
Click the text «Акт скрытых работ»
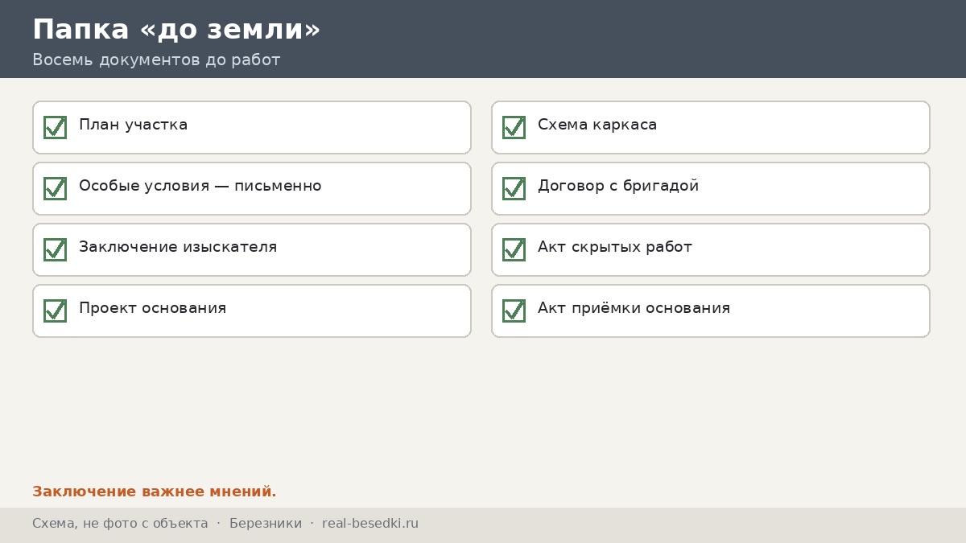(615, 247)
